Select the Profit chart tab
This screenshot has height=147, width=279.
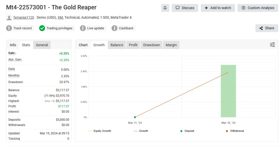click(x=133, y=45)
